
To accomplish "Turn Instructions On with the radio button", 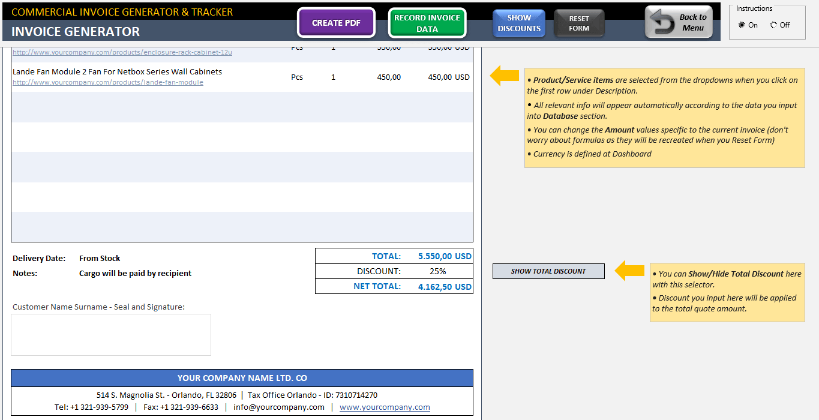I will (740, 25).
